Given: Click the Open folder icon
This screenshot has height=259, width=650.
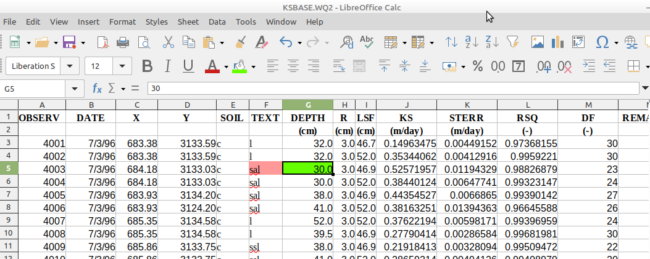Looking at the screenshot, I should [x=42, y=42].
